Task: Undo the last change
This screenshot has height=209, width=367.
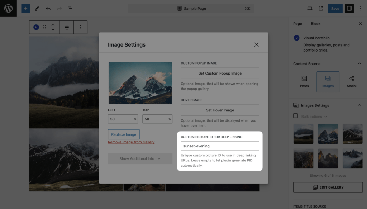Action: (x=48, y=9)
